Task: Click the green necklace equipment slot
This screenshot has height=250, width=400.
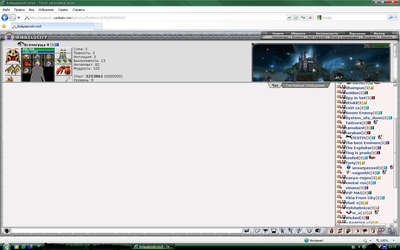Action: pos(63,56)
